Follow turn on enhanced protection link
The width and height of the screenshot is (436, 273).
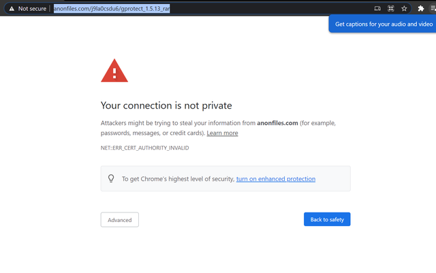[275, 179]
